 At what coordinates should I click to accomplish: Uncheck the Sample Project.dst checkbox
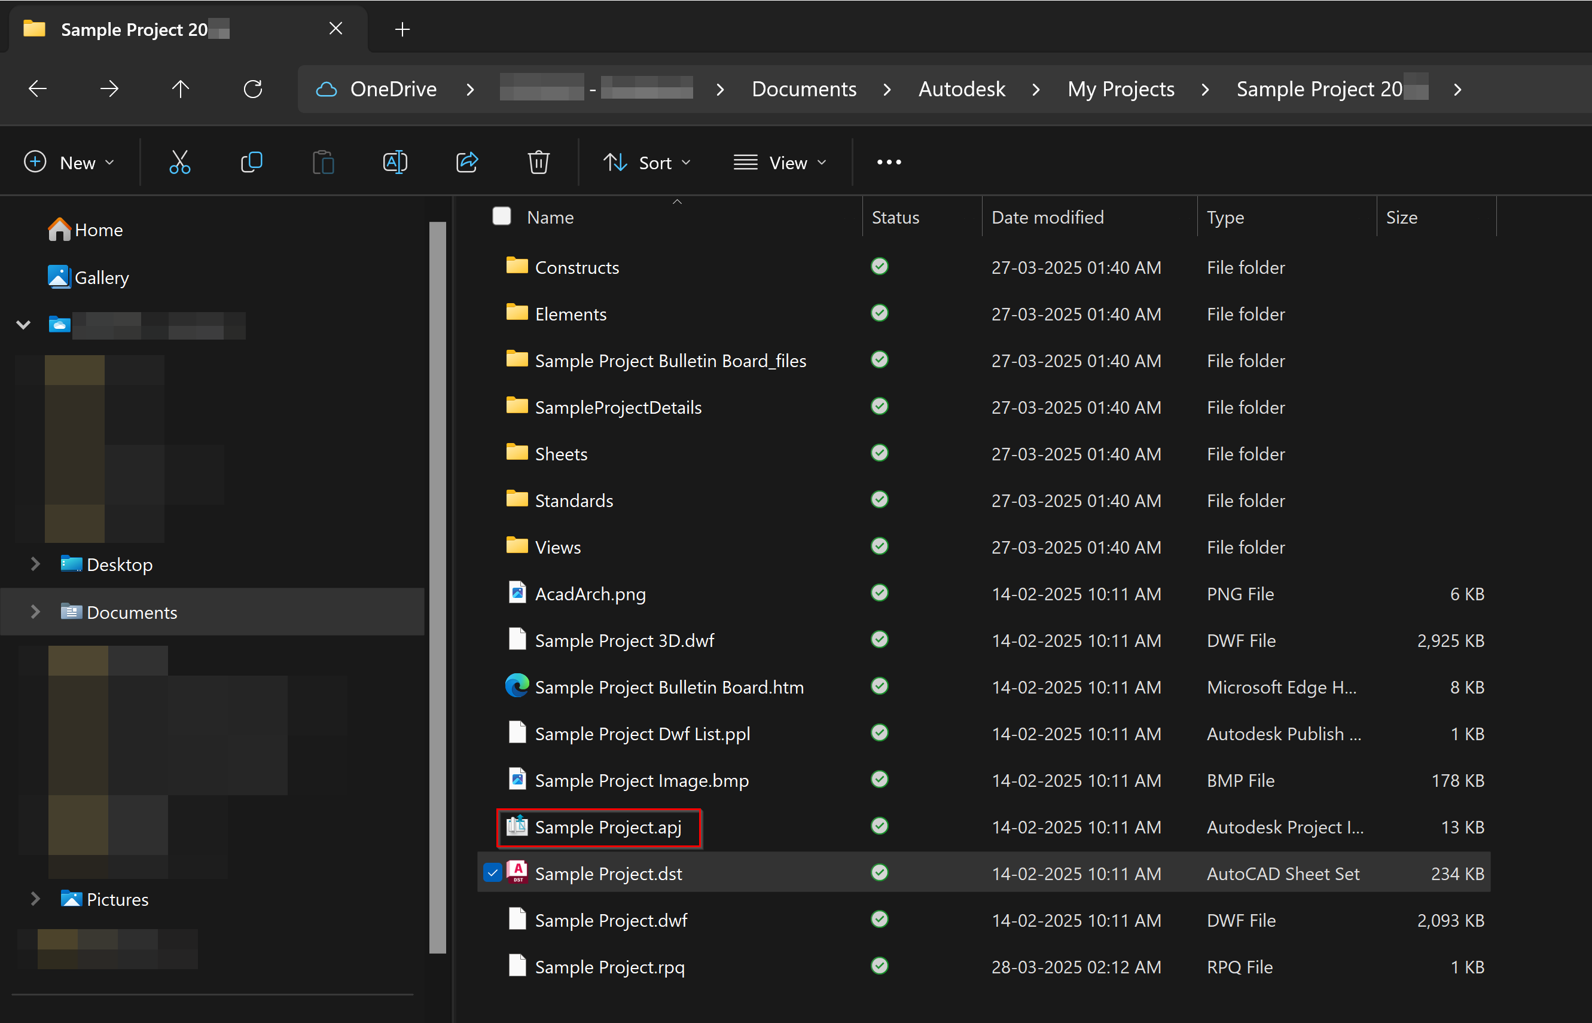492,874
